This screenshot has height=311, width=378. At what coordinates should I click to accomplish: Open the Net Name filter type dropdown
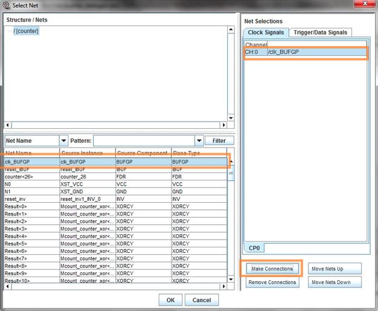pyautogui.click(x=64, y=140)
